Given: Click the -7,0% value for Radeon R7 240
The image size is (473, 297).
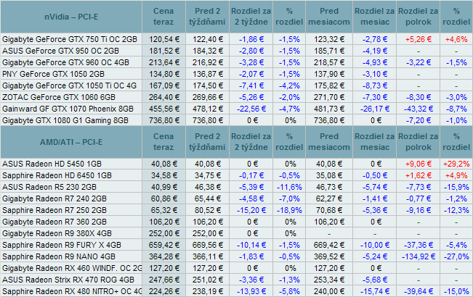Looking at the screenshot, I should click(289, 198).
